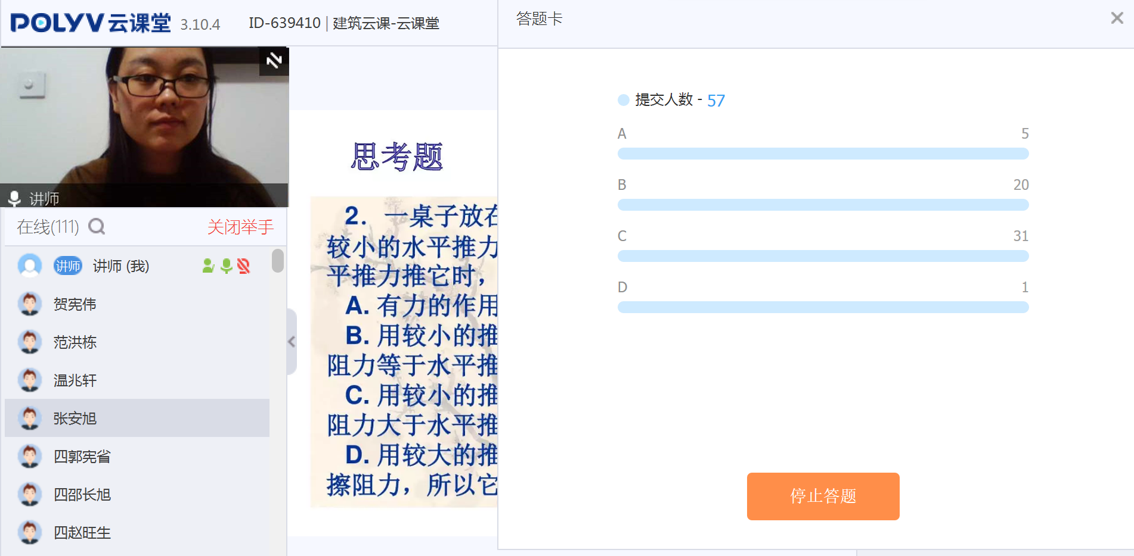The width and height of the screenshot is (1134, 556).
Task: Toggle the green microphone in 讲师 row
Action: pos(226,266)
